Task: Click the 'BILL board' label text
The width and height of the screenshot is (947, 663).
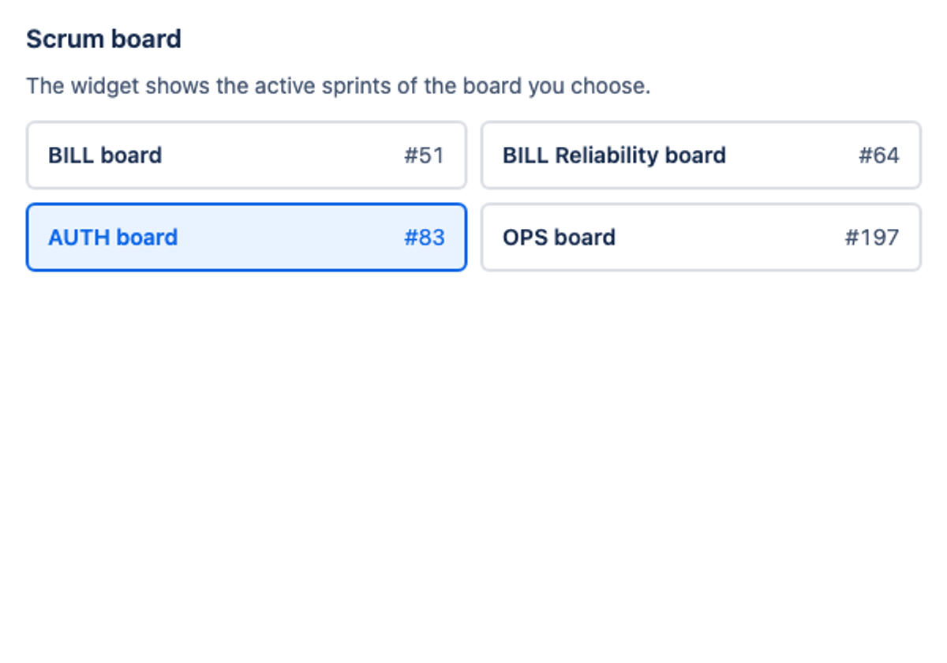Action: [105, 155]
